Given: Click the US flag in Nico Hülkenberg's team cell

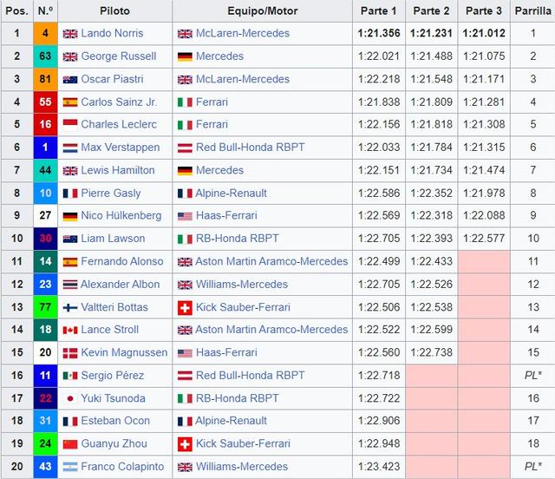Looking at the screenshot, I should click(185, 216).
